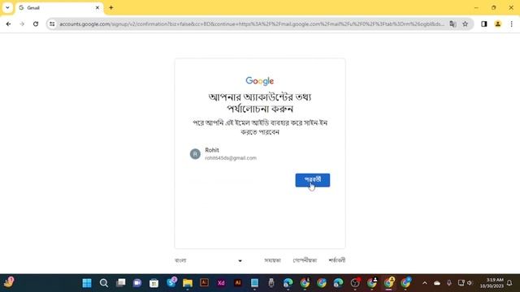Open a new tab with plus
The image size is (520, 292).
click(111, 7)
